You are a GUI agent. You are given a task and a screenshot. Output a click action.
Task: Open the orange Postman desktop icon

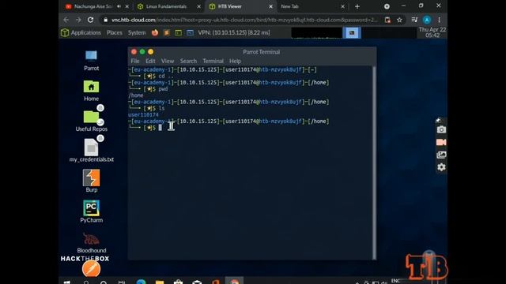pos(92,269)
